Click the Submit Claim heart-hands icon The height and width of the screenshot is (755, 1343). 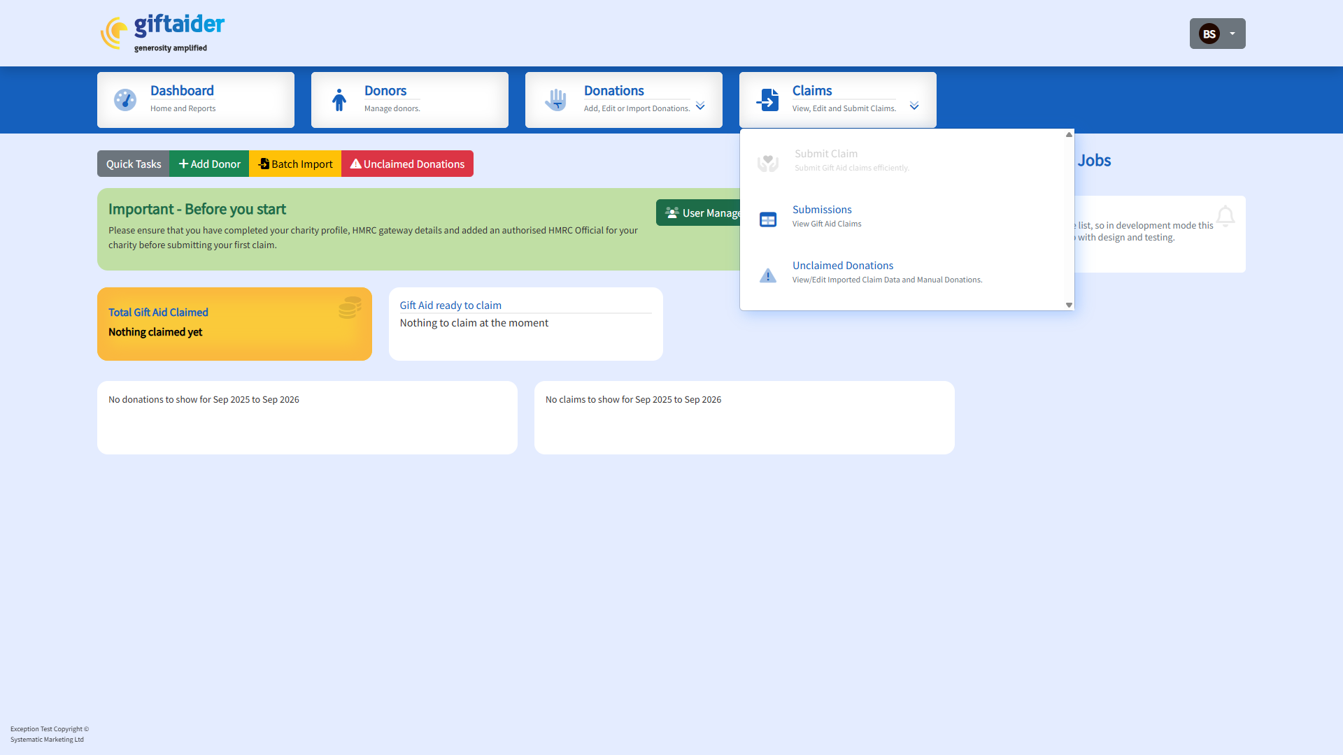[x=768, y=163]
